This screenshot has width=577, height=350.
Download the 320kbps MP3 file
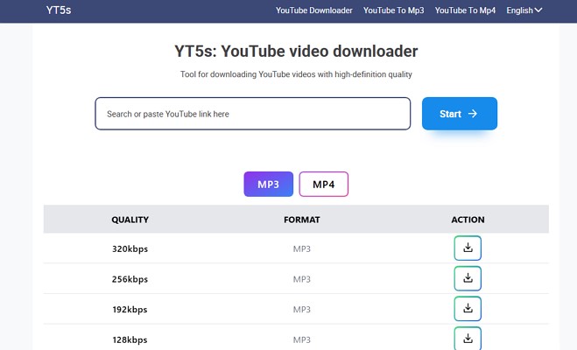coord(468,248)
